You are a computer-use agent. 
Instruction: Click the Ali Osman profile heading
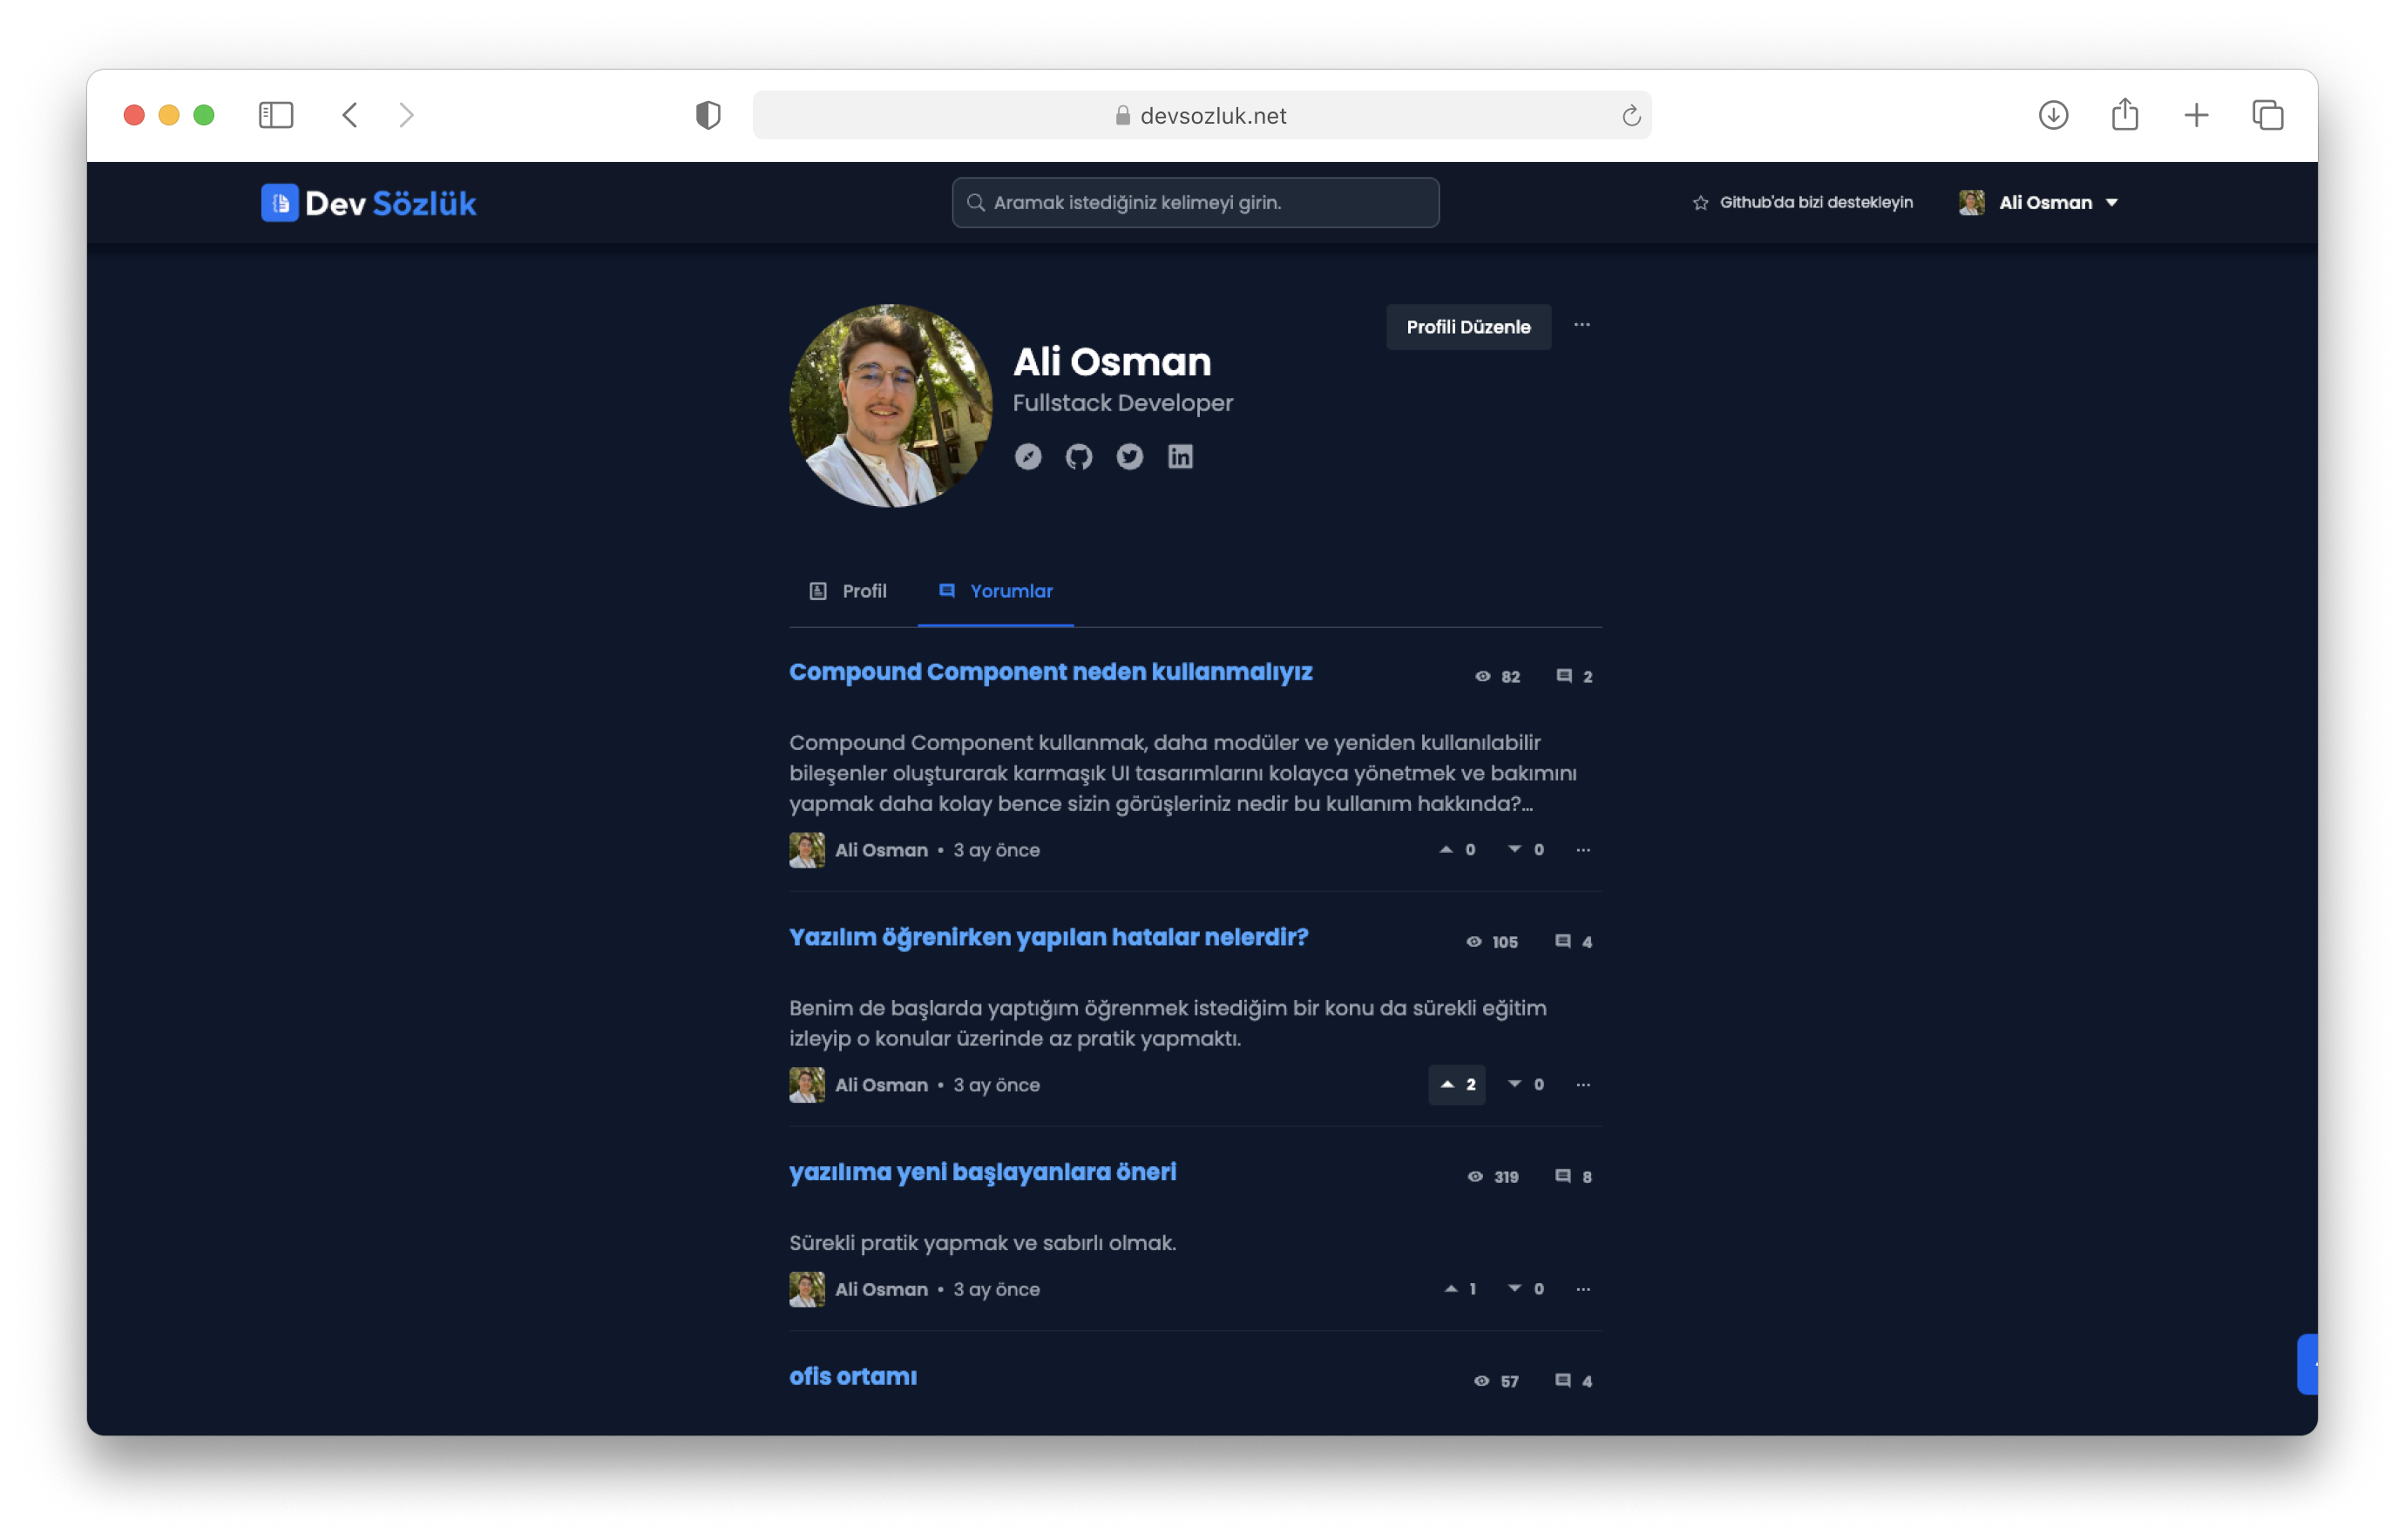click(x=1113, y=362)
